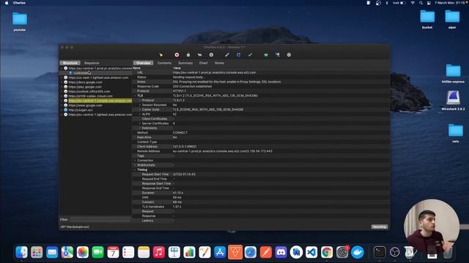
Task: Stop recording with the red record icon
Action: pos(177,55)
